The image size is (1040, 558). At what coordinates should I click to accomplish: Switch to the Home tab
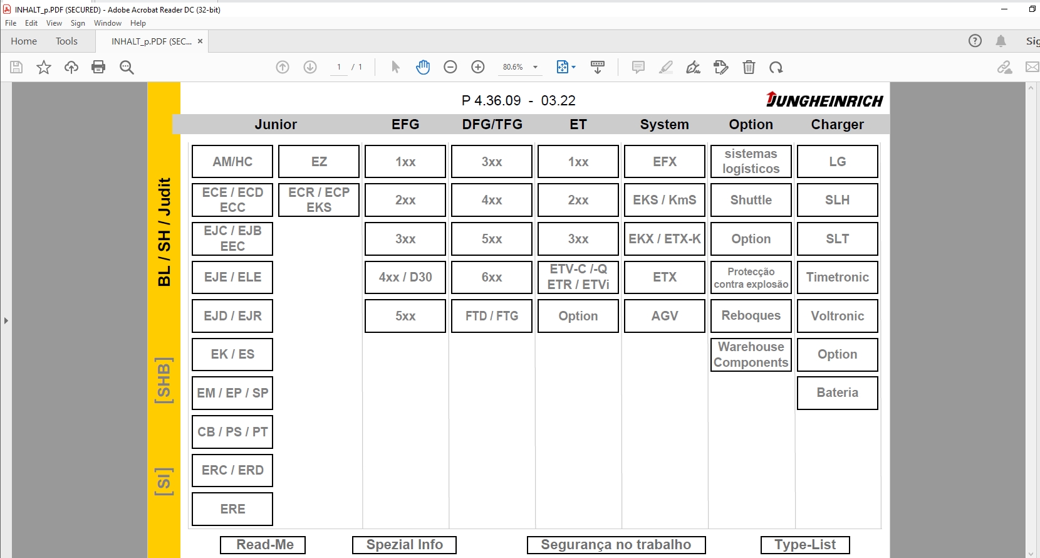[24, 41]
